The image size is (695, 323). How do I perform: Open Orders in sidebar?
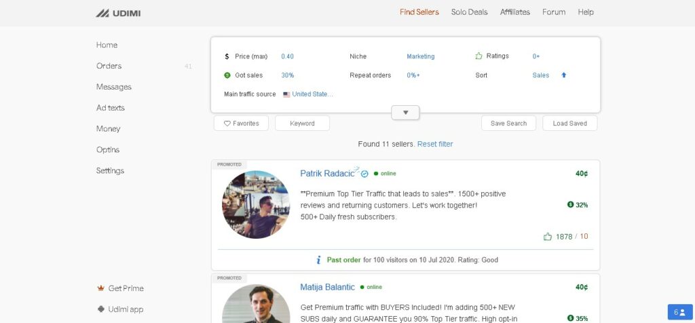click(109, 66)
